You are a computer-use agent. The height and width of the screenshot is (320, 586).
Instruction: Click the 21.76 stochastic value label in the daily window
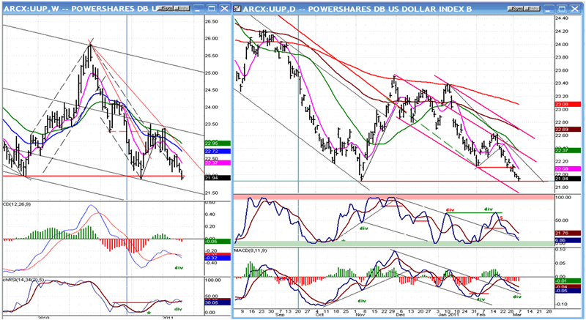(567, 233)
